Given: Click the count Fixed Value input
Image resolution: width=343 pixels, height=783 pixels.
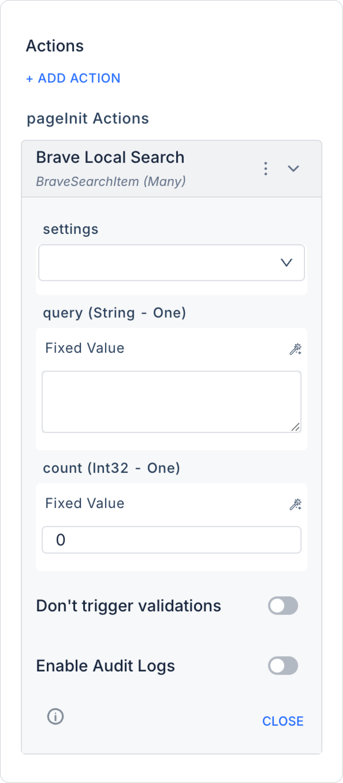Looking at the screenshot, I should [171, 540].
